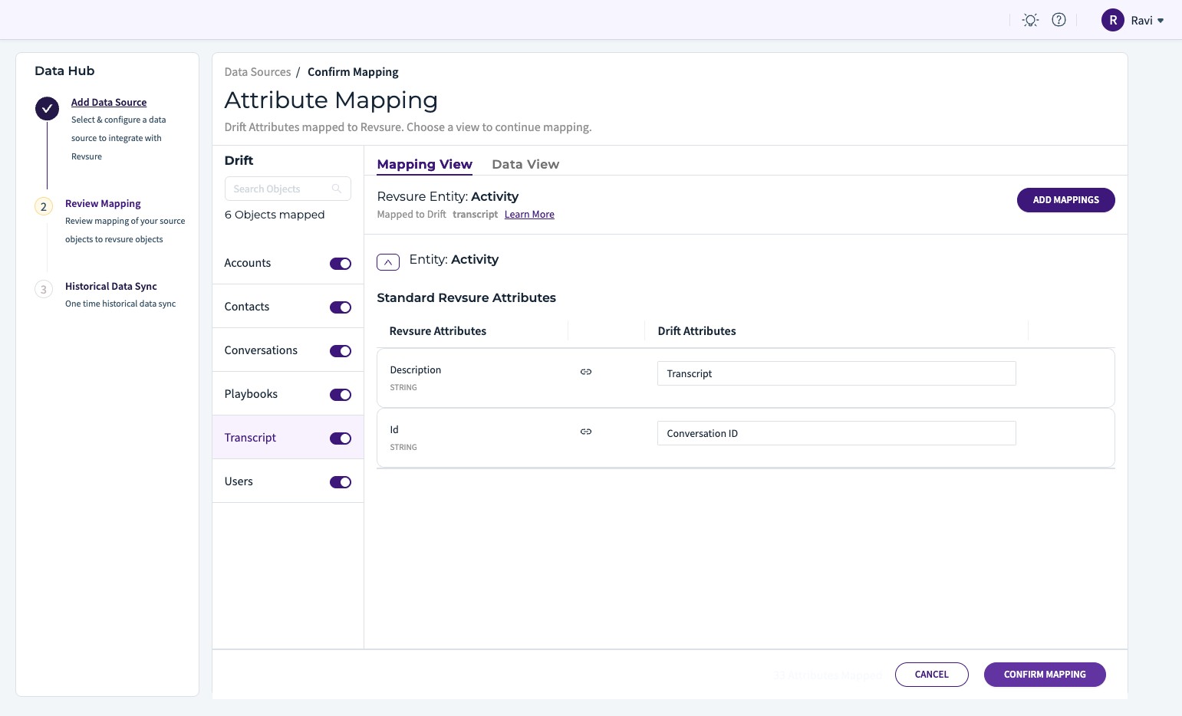The image size is (1182, 716).
Task: Select the Contacts object row
Action: pos(288,307)
